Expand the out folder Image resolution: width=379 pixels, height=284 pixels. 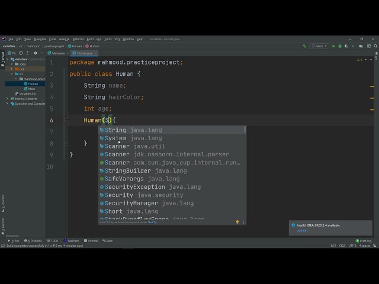click(x=12, y=69)
